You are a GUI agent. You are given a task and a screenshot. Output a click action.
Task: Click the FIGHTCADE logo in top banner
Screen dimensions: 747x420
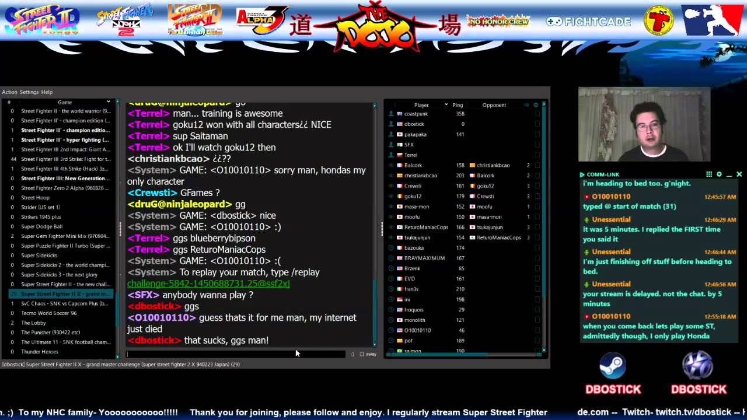(588, 22)
